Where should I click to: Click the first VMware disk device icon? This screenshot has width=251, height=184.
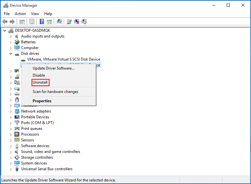coord(23,60)
